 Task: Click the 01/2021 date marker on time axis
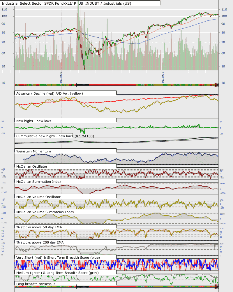(x=163, y=77)
